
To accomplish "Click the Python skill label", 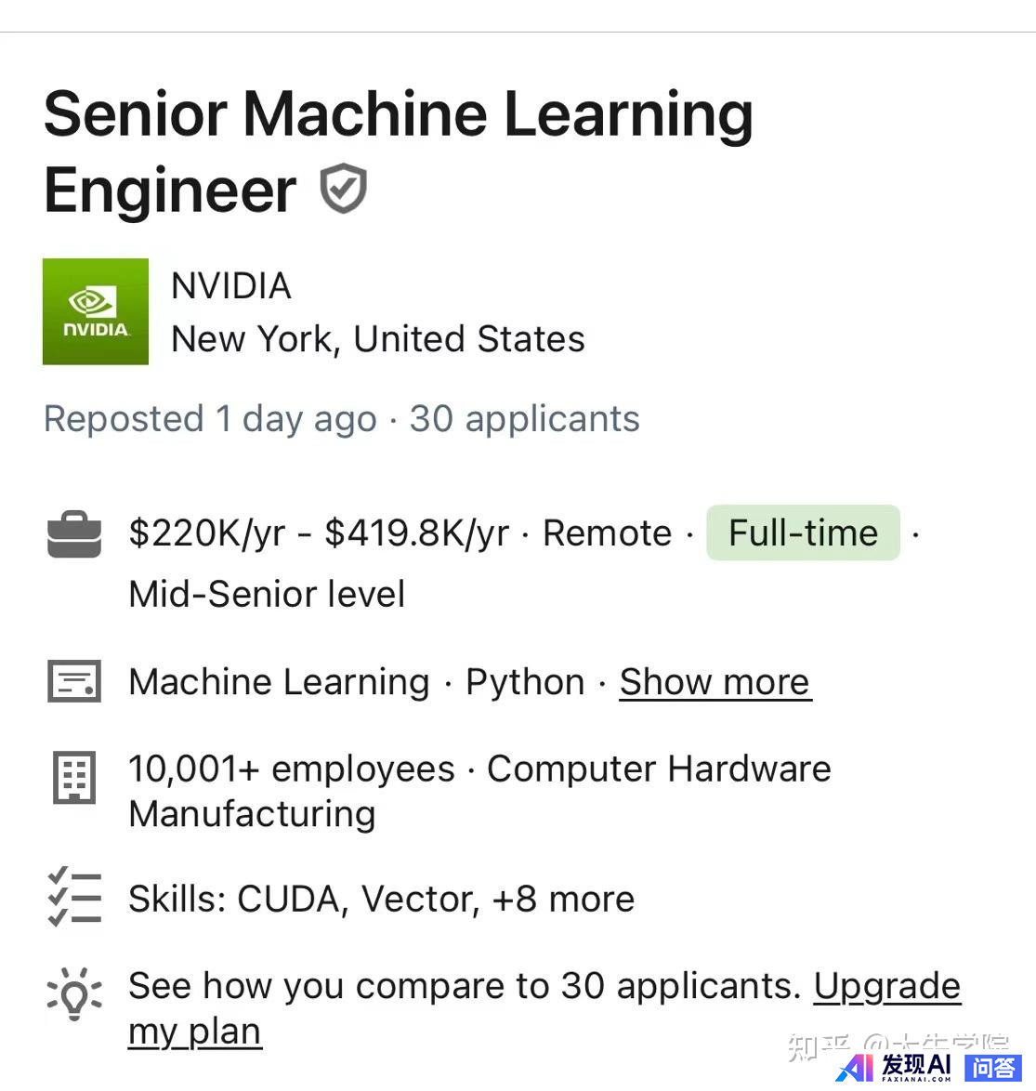I will (525, 682).
